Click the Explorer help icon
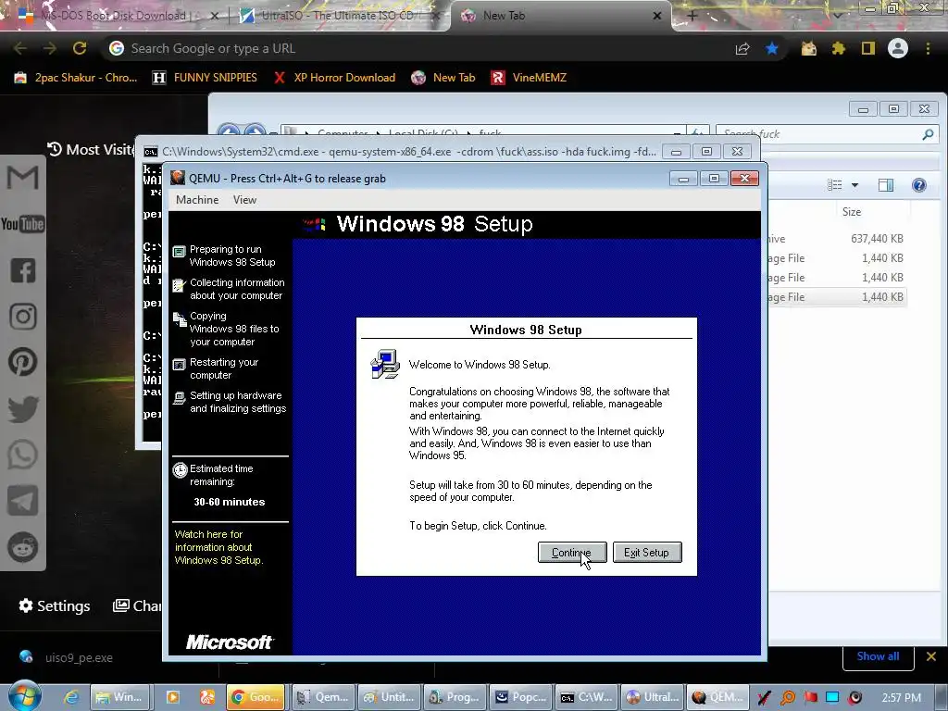 pyautogui.click(x=919, y=185)
